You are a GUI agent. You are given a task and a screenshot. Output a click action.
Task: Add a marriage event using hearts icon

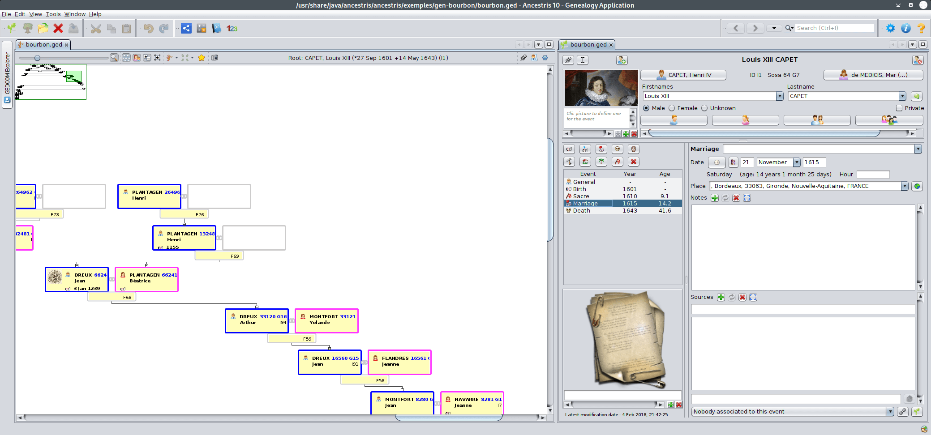[x=601, y=149]
